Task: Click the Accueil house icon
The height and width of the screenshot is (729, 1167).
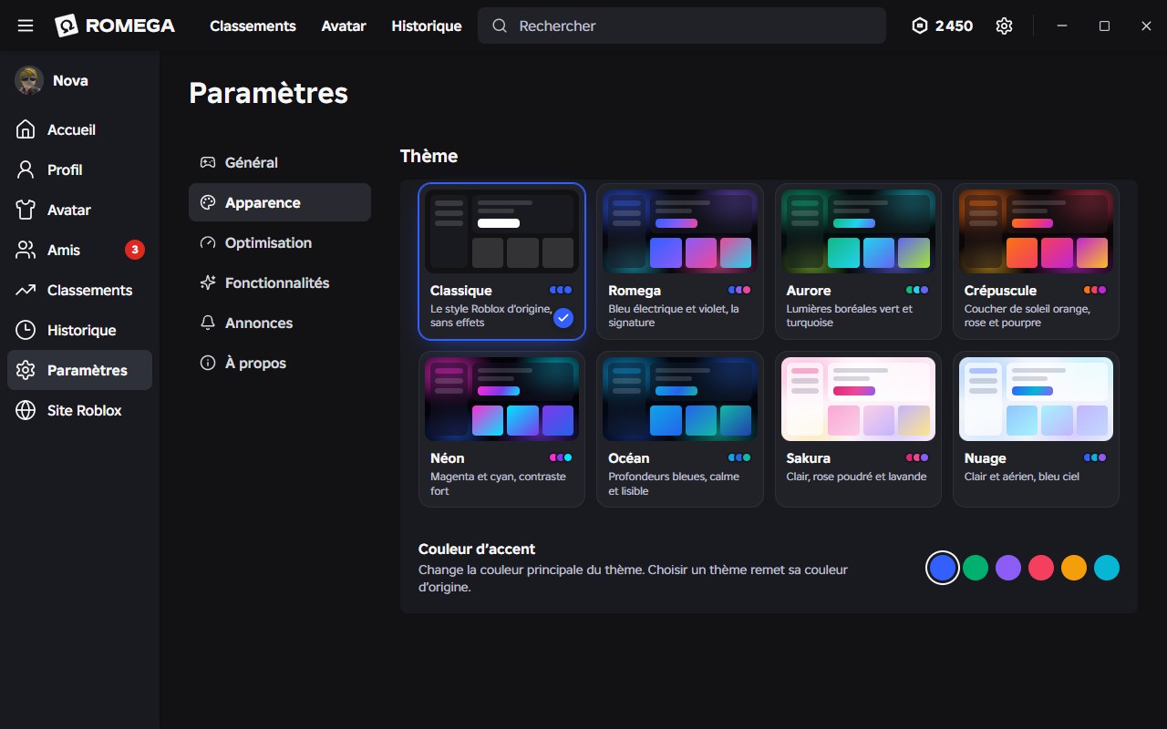Action: point(26,129)
